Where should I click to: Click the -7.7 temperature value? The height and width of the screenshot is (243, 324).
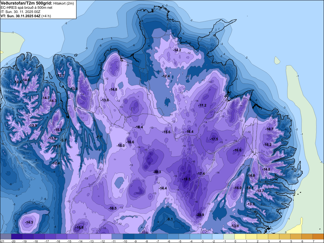[99, 137]
